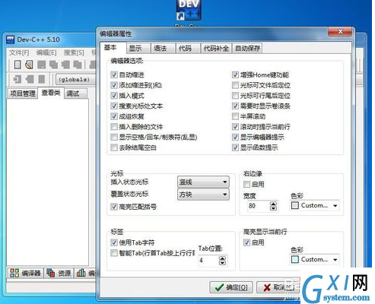Enable 半屏滚动 checkbox

(235, 116)
